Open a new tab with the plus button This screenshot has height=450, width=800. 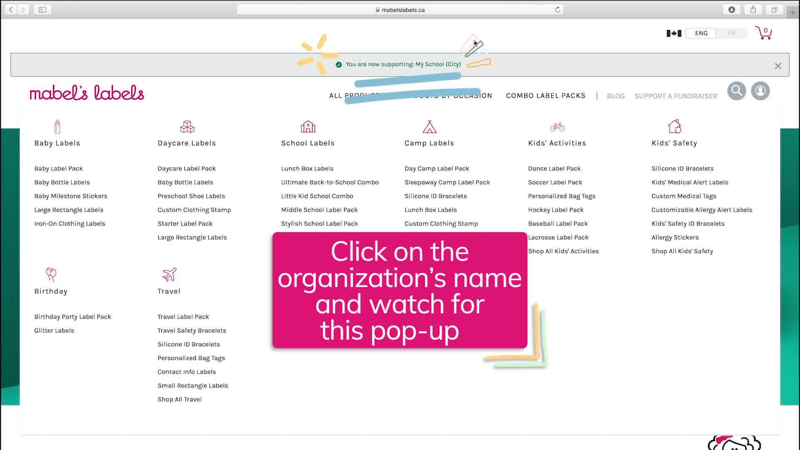pos(793,12)
